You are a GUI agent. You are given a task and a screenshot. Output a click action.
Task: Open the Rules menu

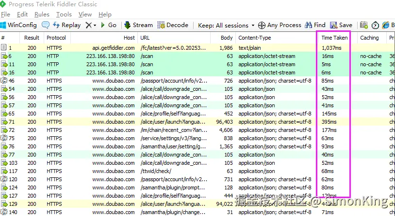point(42,14)
